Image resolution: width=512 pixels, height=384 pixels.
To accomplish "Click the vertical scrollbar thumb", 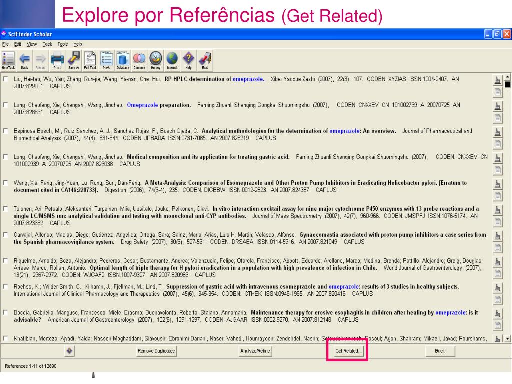I will pyautogui.click(x=508, y=85).
